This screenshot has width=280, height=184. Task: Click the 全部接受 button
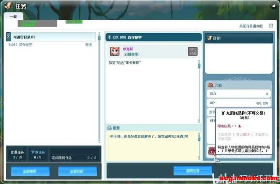point(30,171)
